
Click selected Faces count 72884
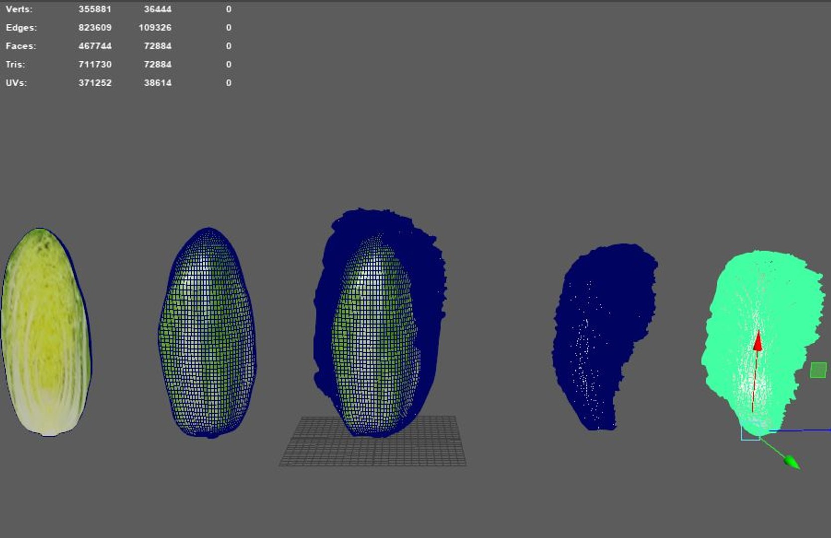(157, 46)
